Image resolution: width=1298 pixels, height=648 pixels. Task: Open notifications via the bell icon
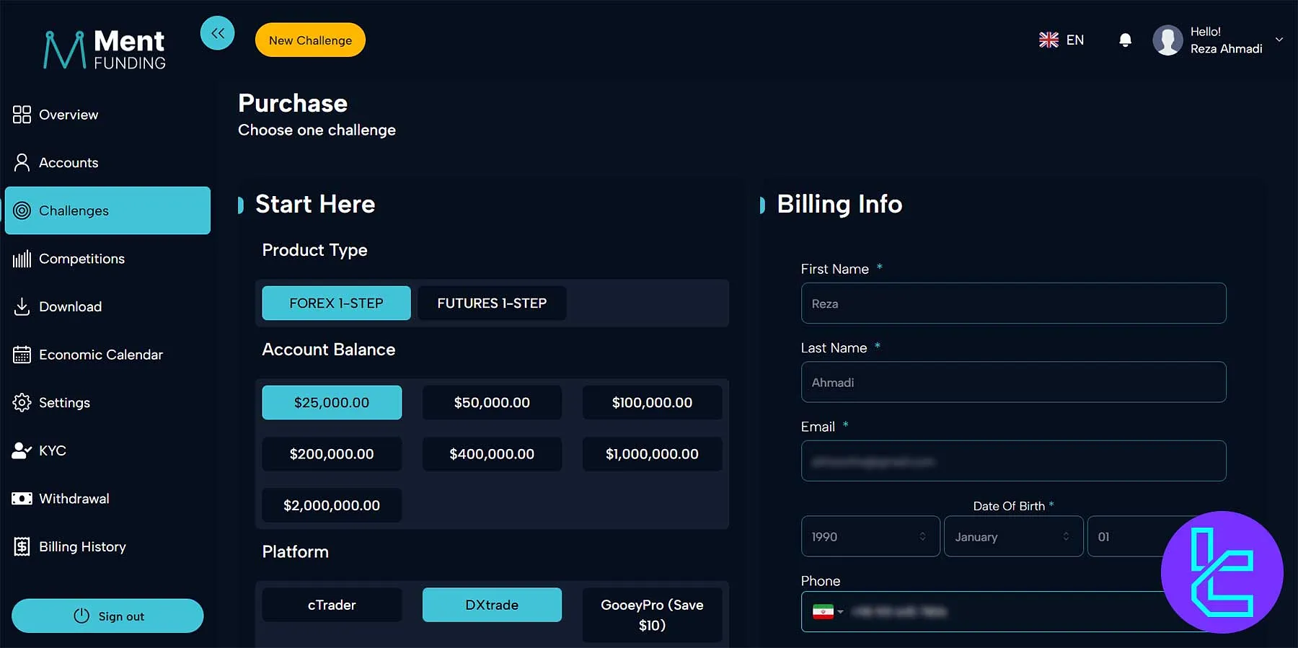point(1124,40)
